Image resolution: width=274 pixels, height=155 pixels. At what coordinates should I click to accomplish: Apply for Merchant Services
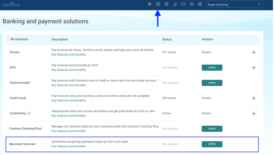tap(212, 144)
